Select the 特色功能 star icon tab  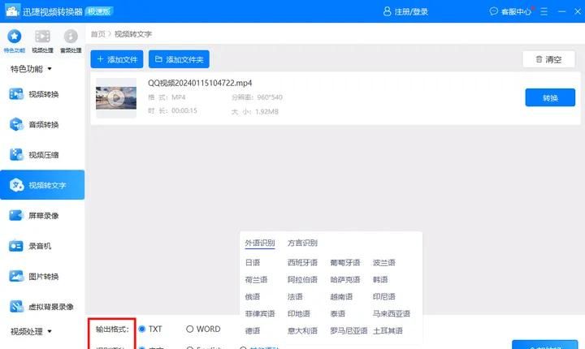pyautogui.click(x=14, y=37)
